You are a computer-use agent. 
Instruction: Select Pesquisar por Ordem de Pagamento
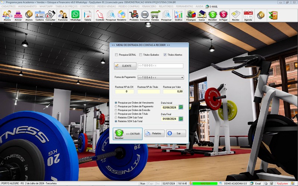pyautogui.click(x=116, y=106)
